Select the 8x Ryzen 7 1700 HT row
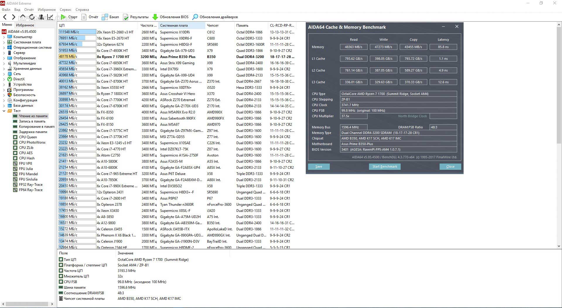The height and width of the screenshot is (308, 562). point(177,57)
